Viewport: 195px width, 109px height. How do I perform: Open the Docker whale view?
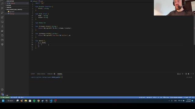2,31
